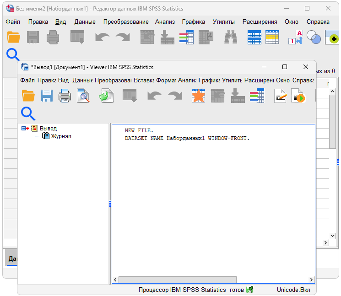Maximize the Viewer window
Image resolution: width=341 pixels, height=296 pixels.
pos(284,67)
